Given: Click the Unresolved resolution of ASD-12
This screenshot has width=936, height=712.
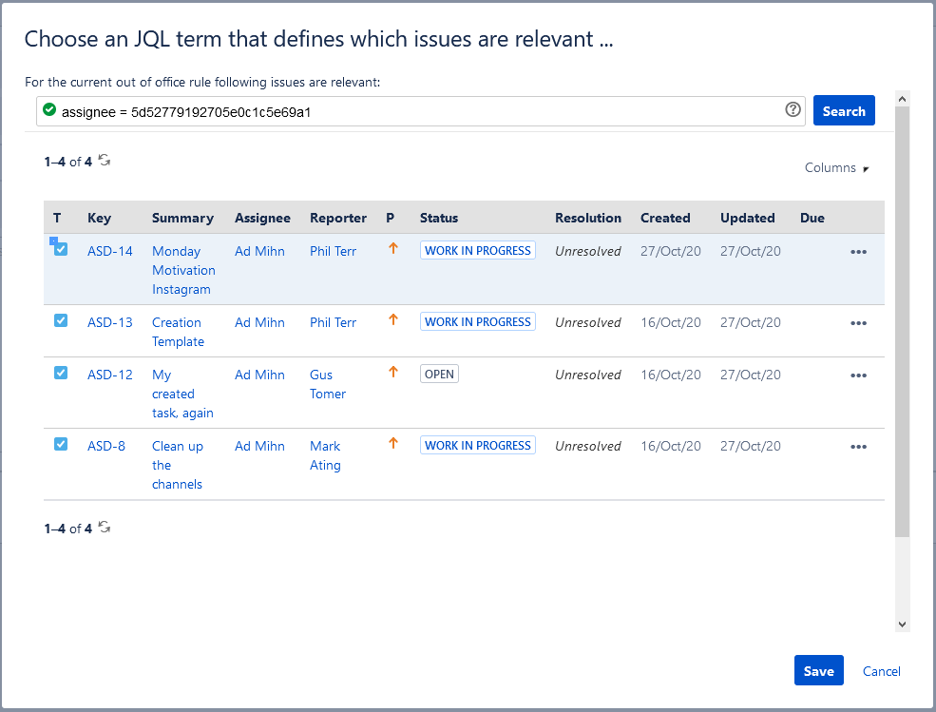Looking at the screenshot, I should click(x=588, y=375).
